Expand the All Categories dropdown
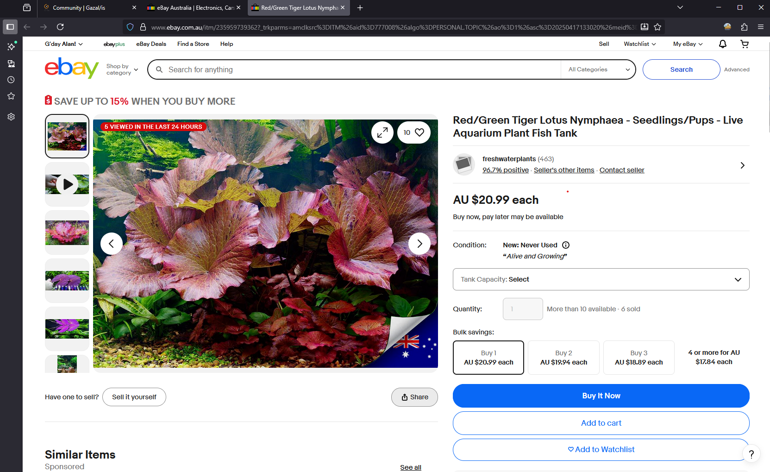The height and width of the screenshot is (472, 770). [x=599, y=69]
